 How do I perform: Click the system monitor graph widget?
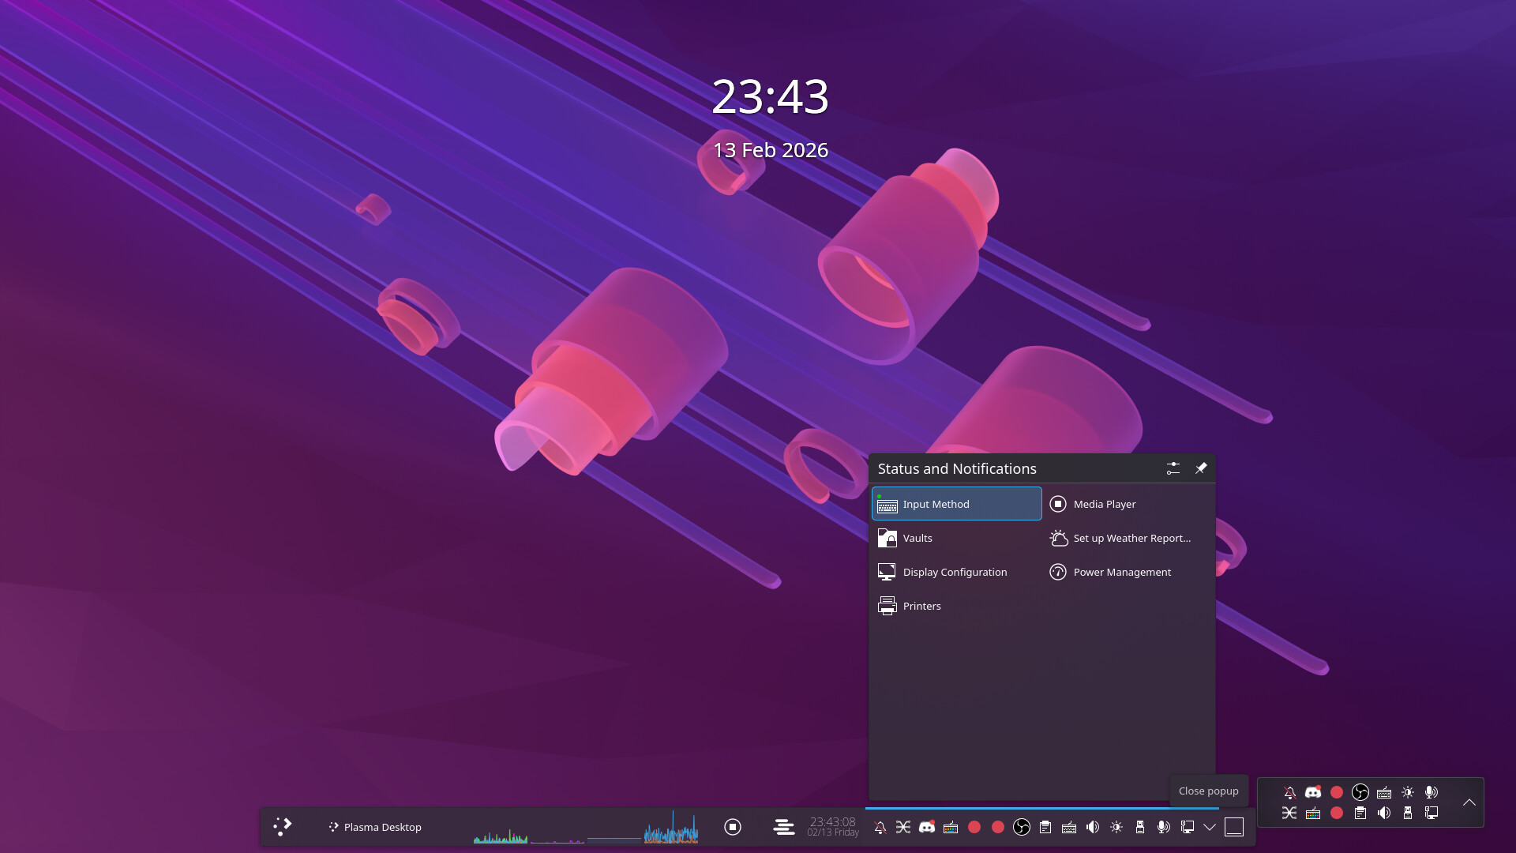point(586,829)
